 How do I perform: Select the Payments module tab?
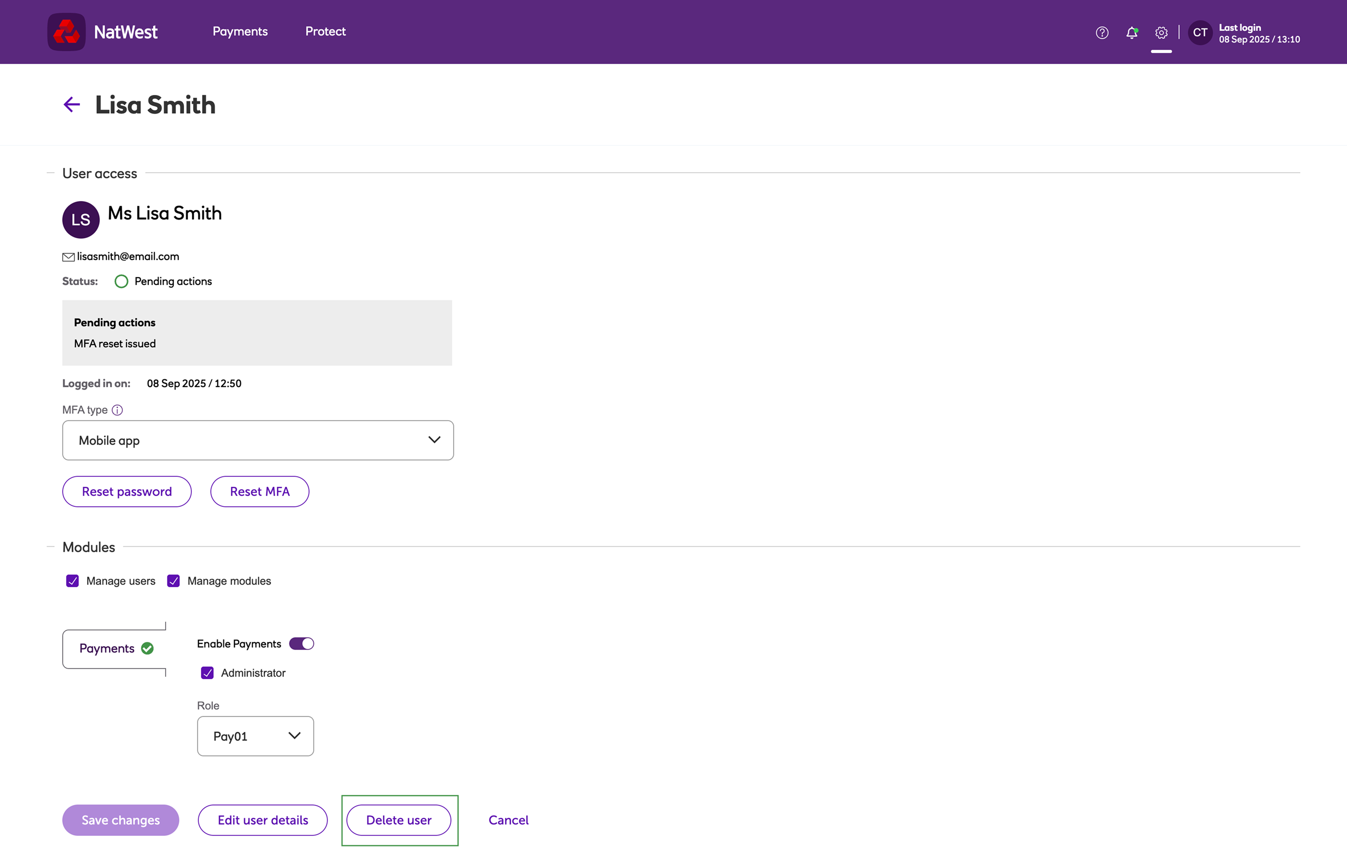point(114,649)
